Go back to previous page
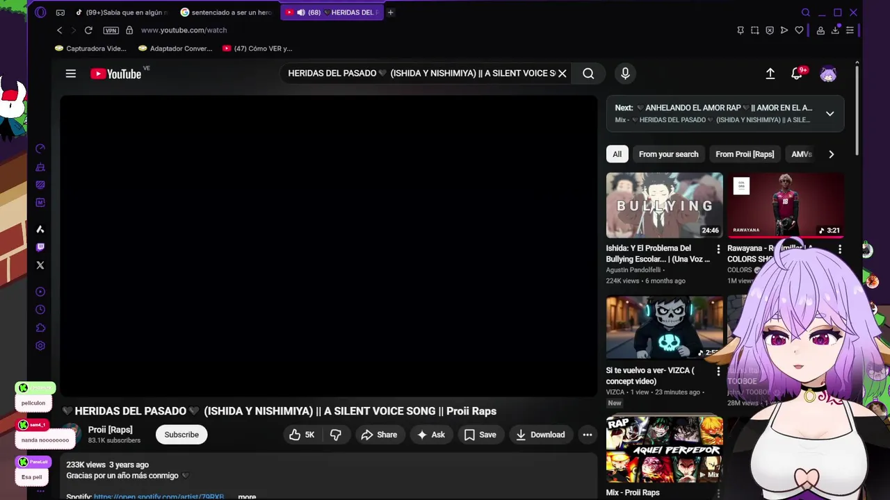 tap(60, 31)
